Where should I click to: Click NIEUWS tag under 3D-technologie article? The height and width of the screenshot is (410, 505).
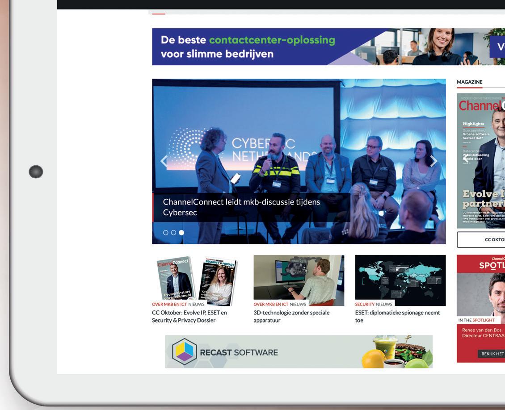click(298, 304)
